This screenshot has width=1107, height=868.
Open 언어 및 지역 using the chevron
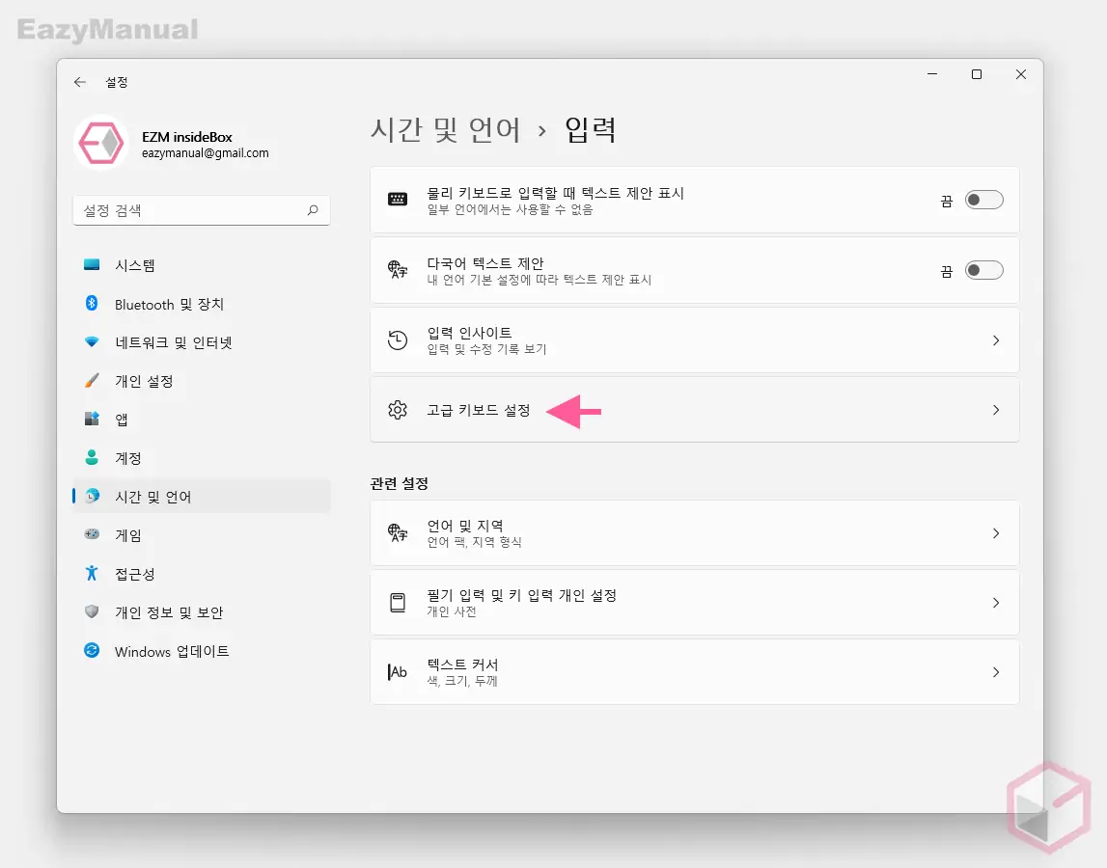996,533
